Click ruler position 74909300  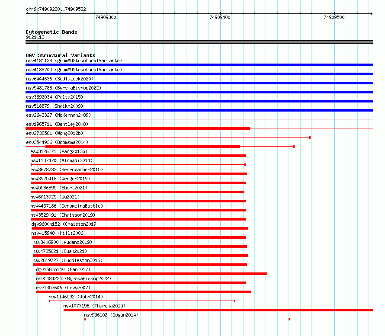pos(106,17)
